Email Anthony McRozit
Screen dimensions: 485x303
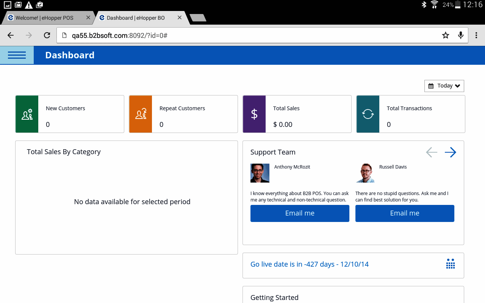click(x=300, y=213)
